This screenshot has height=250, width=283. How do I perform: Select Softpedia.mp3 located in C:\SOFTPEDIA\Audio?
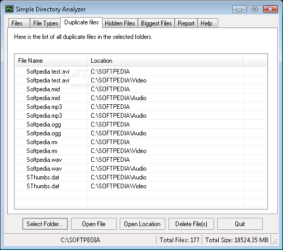pyautogui.click(x=141, y=116)
